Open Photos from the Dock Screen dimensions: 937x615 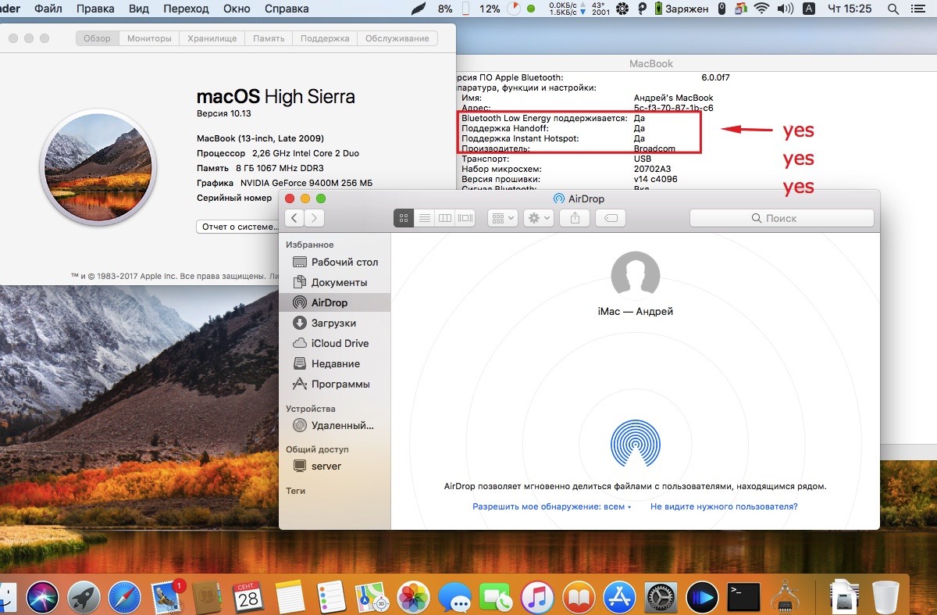413,599
